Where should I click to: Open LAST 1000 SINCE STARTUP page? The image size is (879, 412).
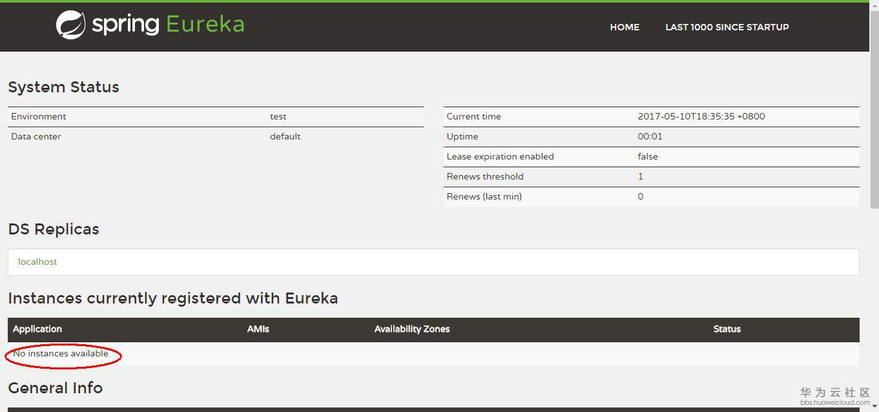(727, 27)
